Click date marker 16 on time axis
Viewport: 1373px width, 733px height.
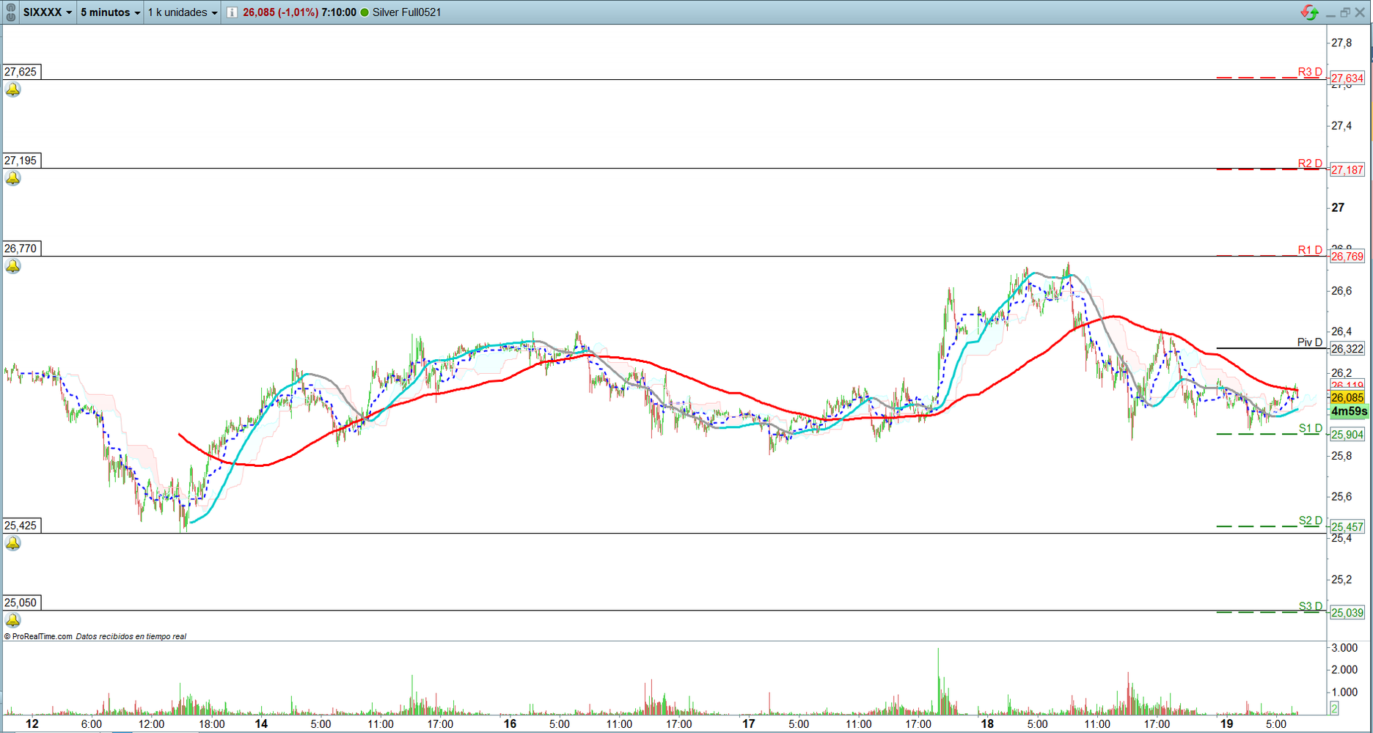pos(510,723)
